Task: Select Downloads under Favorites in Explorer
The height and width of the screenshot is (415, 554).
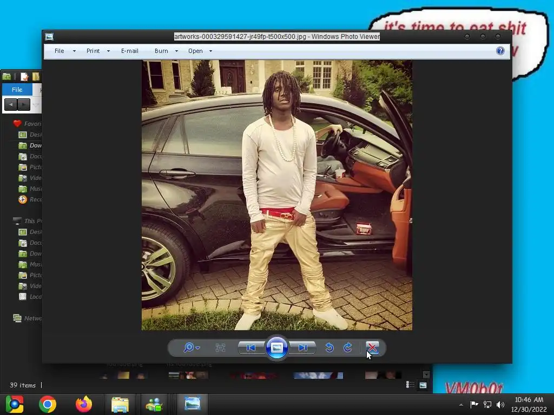Action: tap(30, 145)
